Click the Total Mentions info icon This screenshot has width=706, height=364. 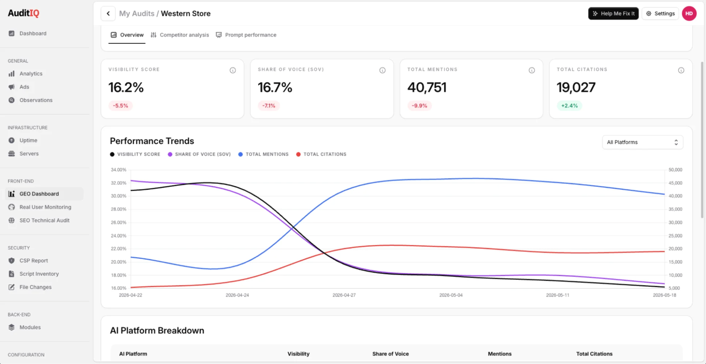(x=532, y=70)
